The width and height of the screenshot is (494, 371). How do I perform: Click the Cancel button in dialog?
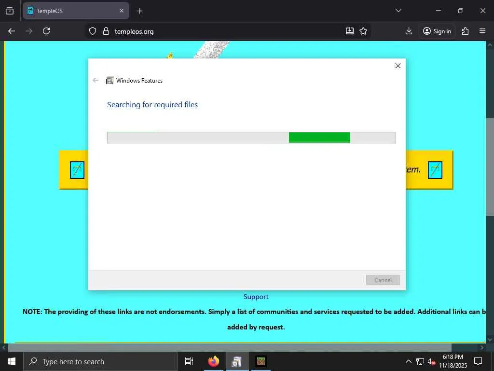pyautogui.click(x=383, y=280)
